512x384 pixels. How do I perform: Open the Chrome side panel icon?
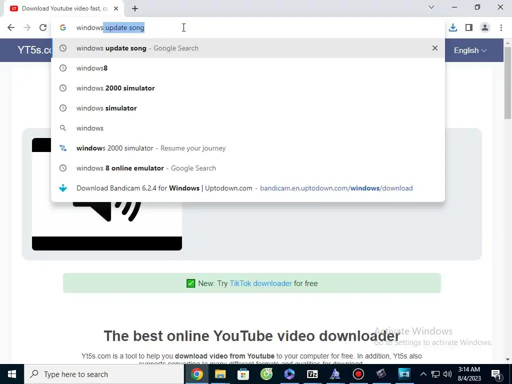pyautogui.click(x=469, y=28)
